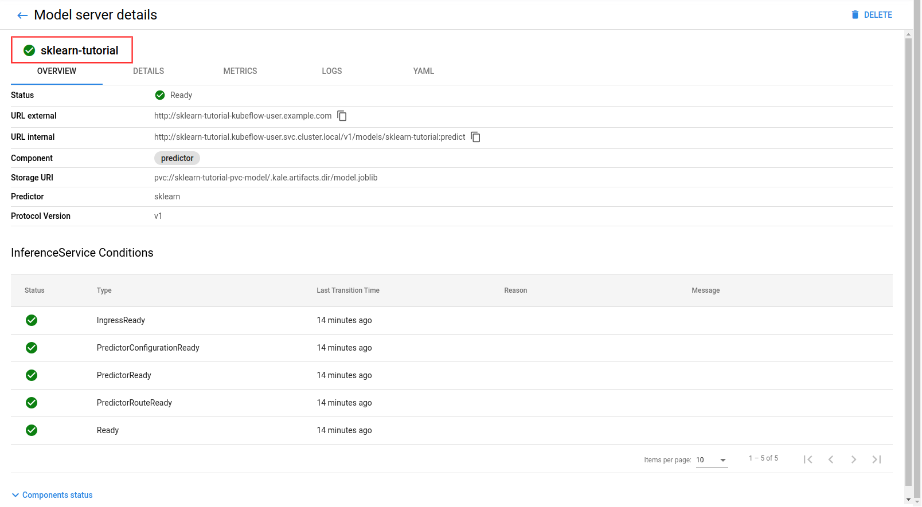Copy the external URL icon
The image size is (922, 507).
click(342, 116)
